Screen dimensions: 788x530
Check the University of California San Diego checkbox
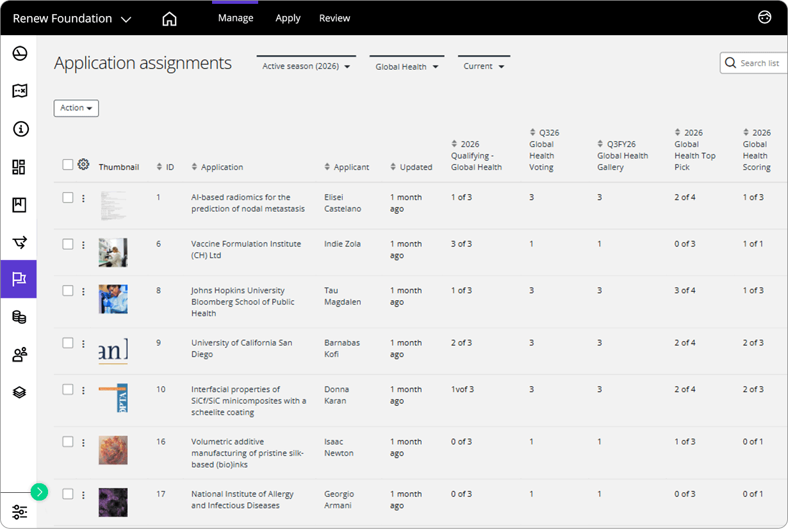click(68, 342)
